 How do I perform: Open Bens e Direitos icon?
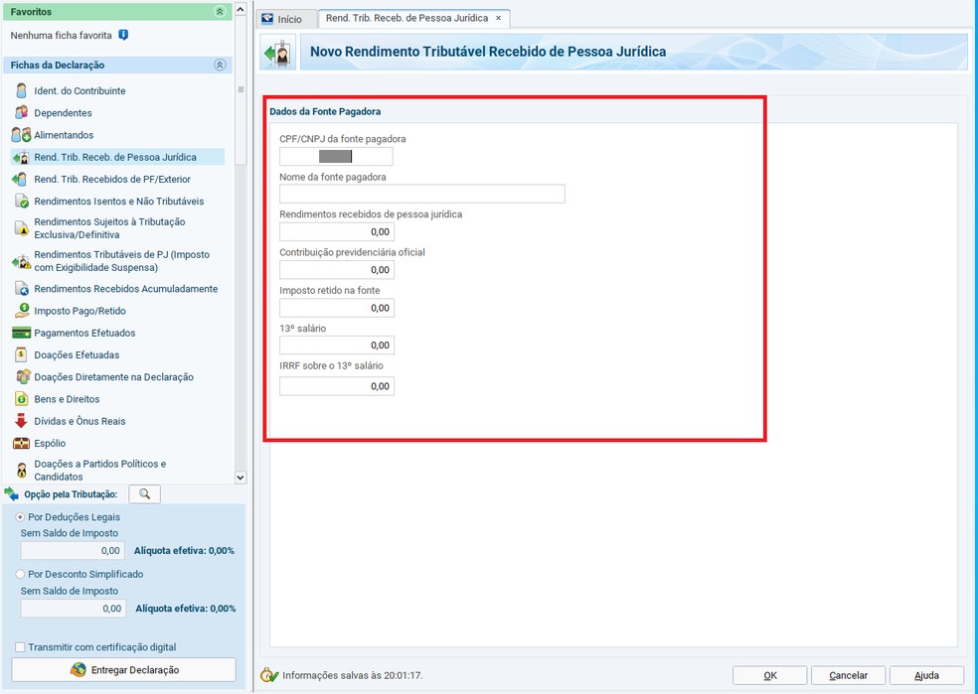pyautogui.click(x=21, y=399)
